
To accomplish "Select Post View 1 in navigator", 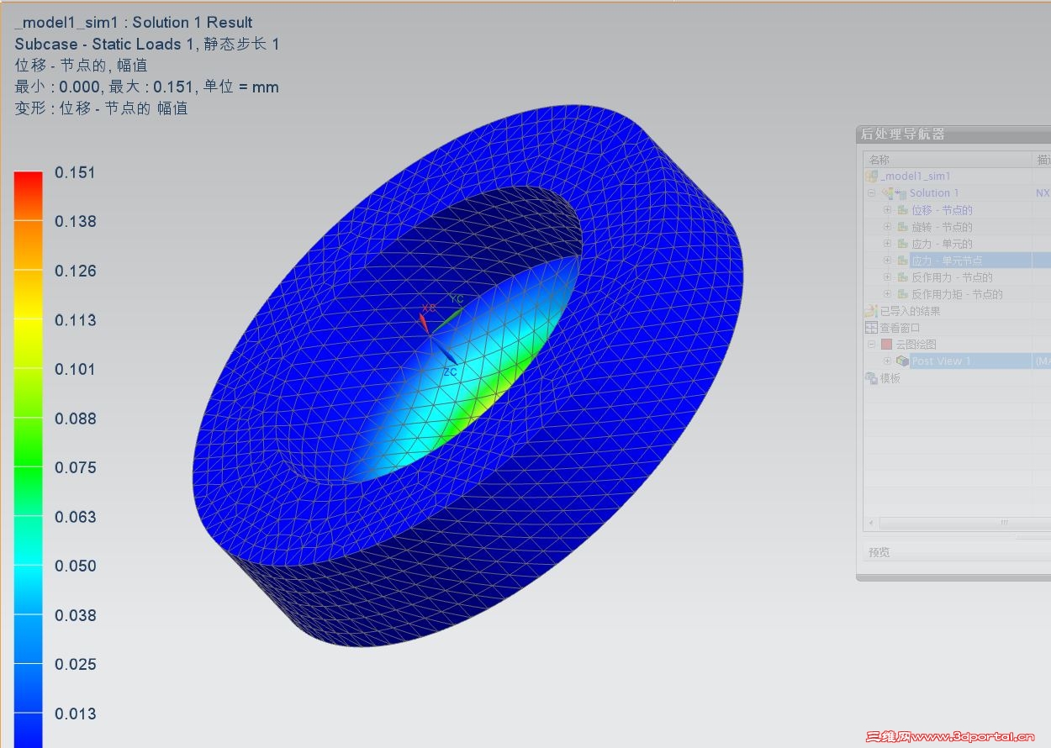I will point(942,361).
